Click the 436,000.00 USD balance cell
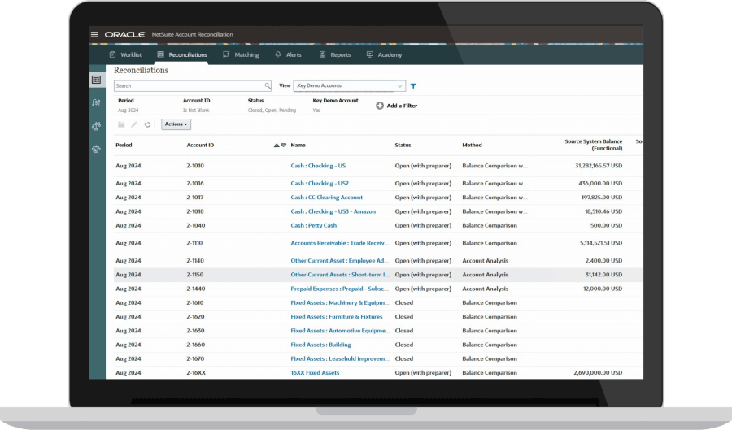The width and height of the screenshot is (732, 430). 600,183
